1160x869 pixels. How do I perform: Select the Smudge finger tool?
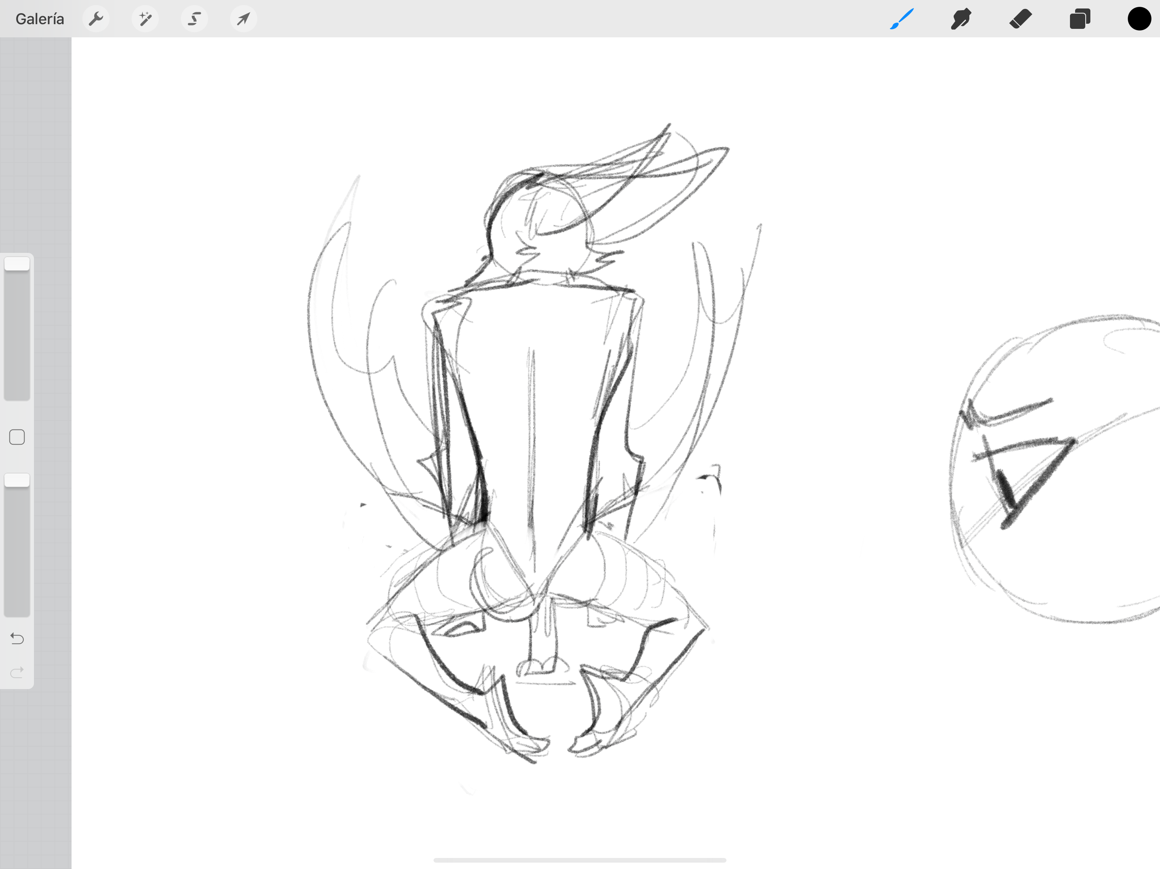pos(961,19)
